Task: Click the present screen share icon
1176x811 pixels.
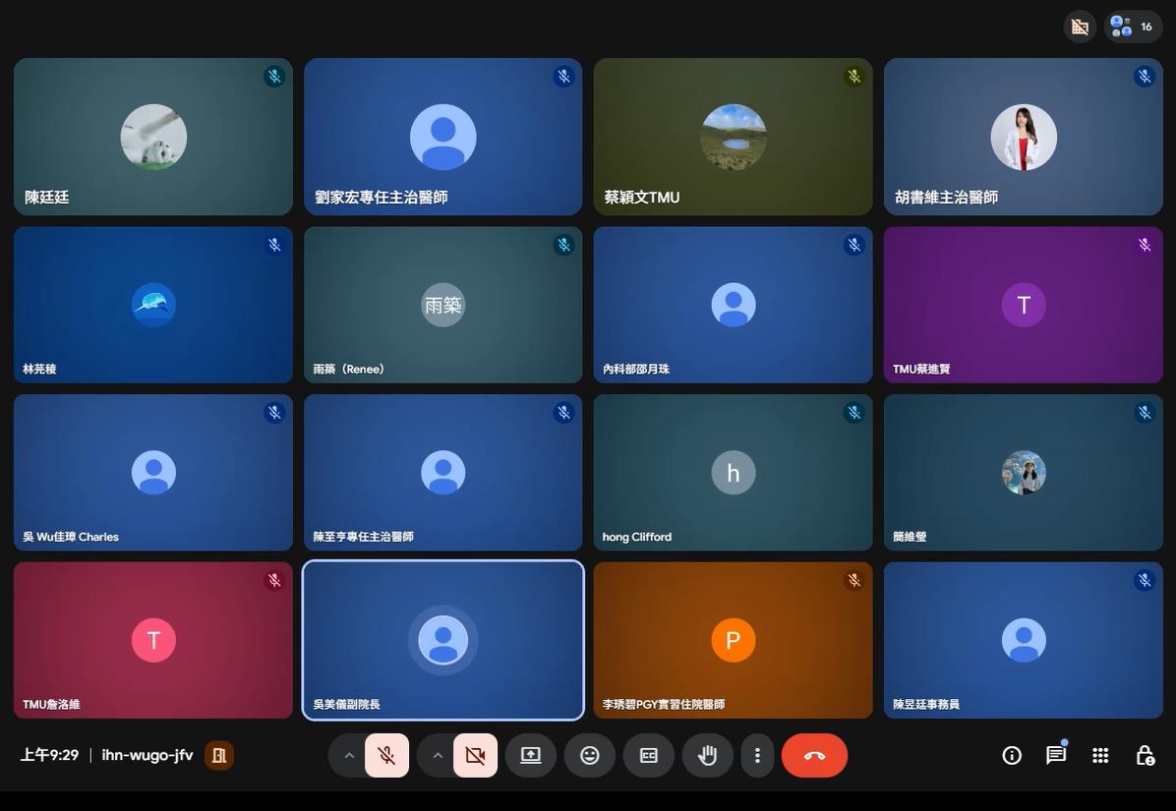Action: click(531, 755)
